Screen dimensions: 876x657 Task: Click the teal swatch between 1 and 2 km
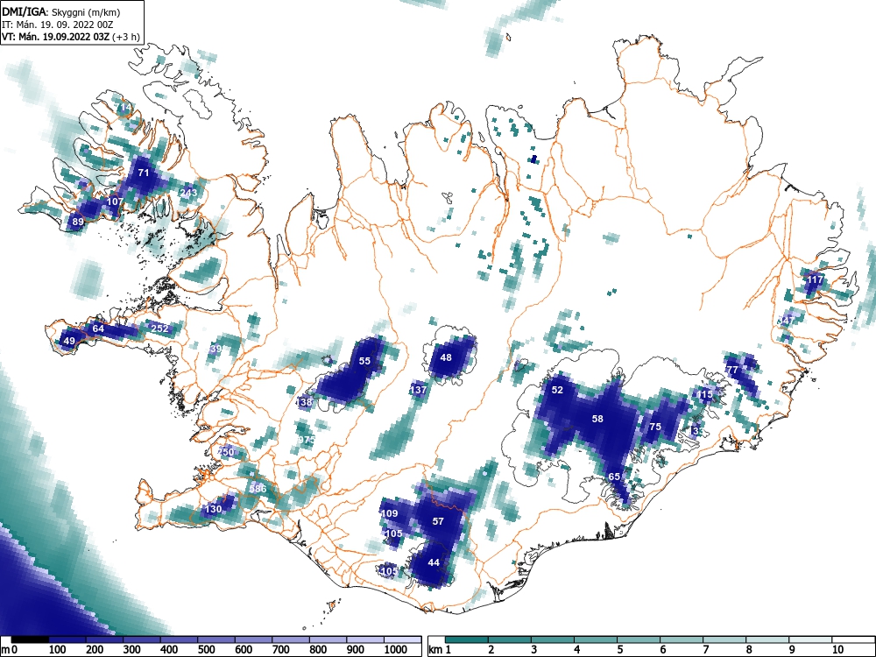[467, 639]
